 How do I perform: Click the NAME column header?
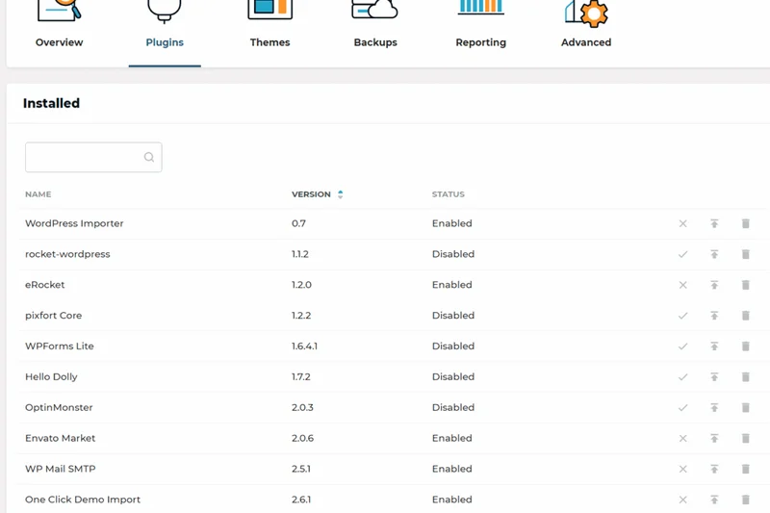coord(38,194)
